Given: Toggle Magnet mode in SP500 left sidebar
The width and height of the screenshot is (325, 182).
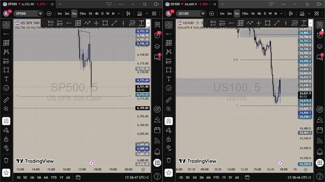Looking at the screenshot, I should (x=6, y=121).
